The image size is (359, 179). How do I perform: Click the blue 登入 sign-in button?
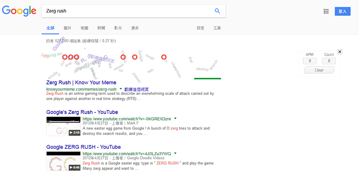click(x=343, y=11)
